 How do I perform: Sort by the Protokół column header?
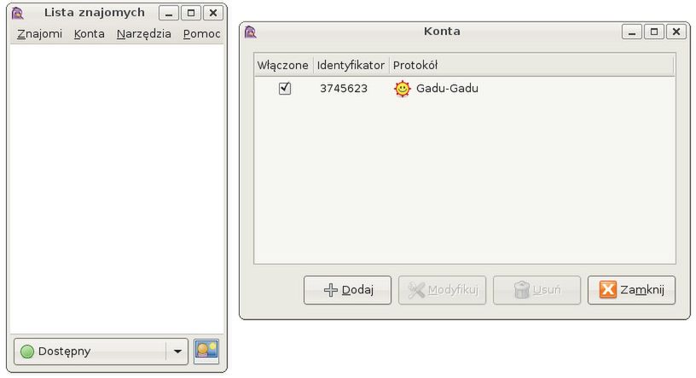click(x=531, y=66)
